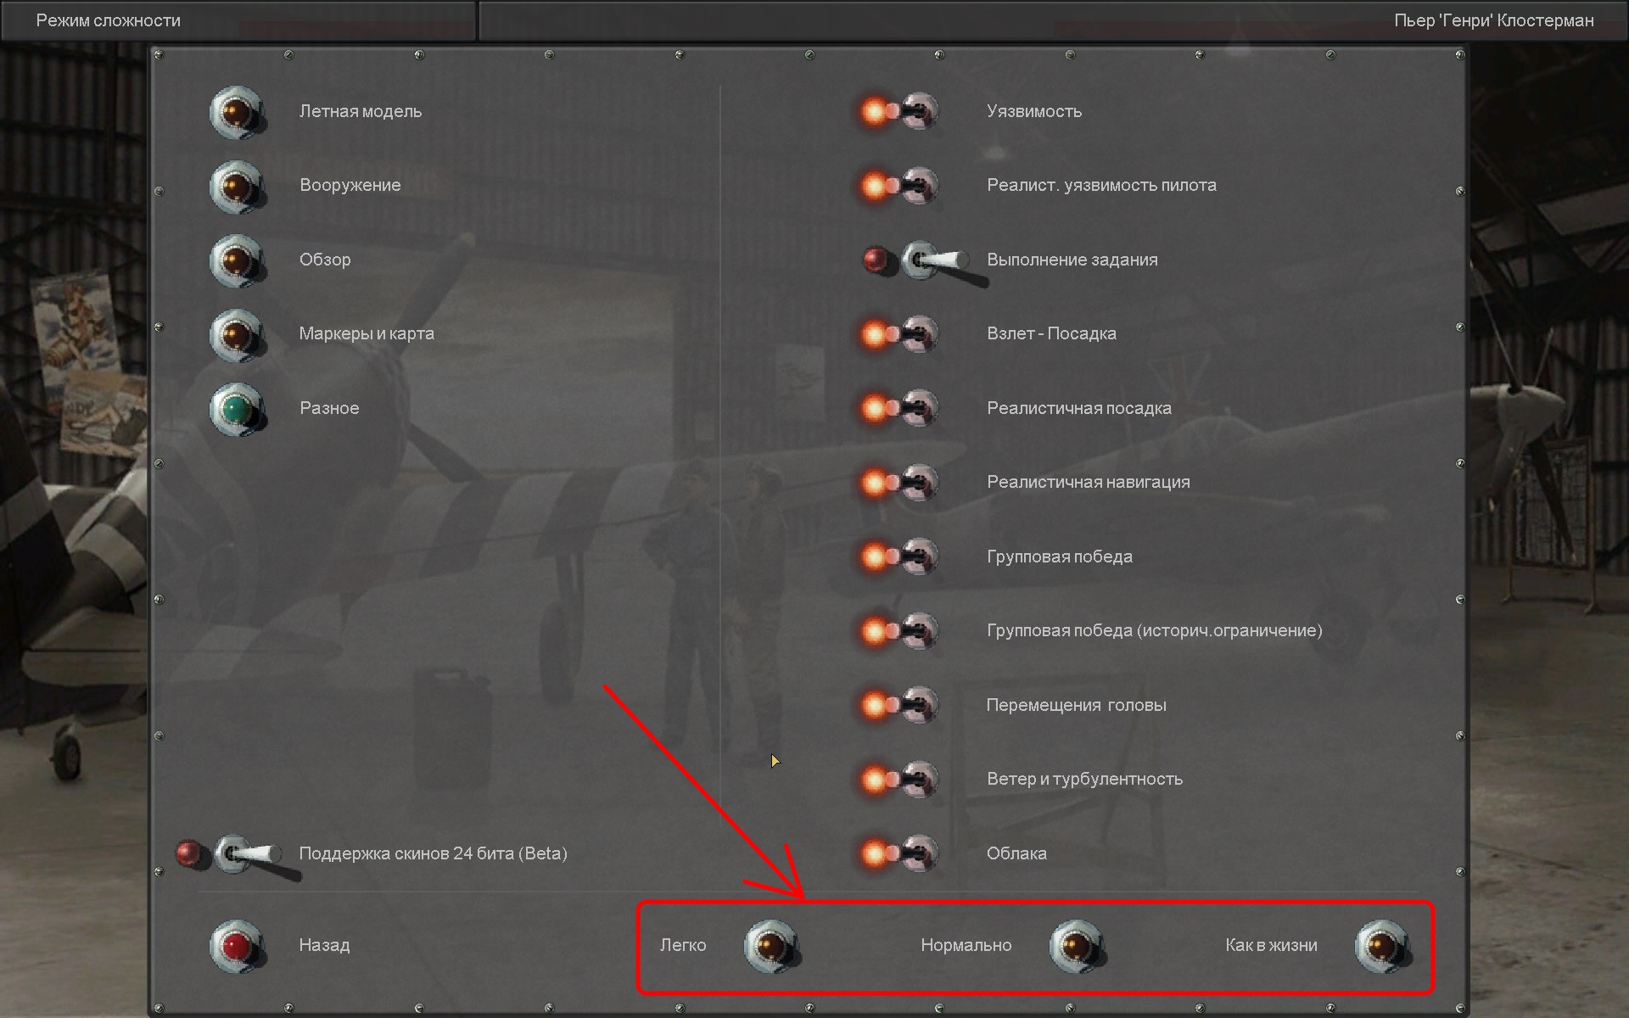Apply the Нормально difficulty preset

(x=1077, y=945)
